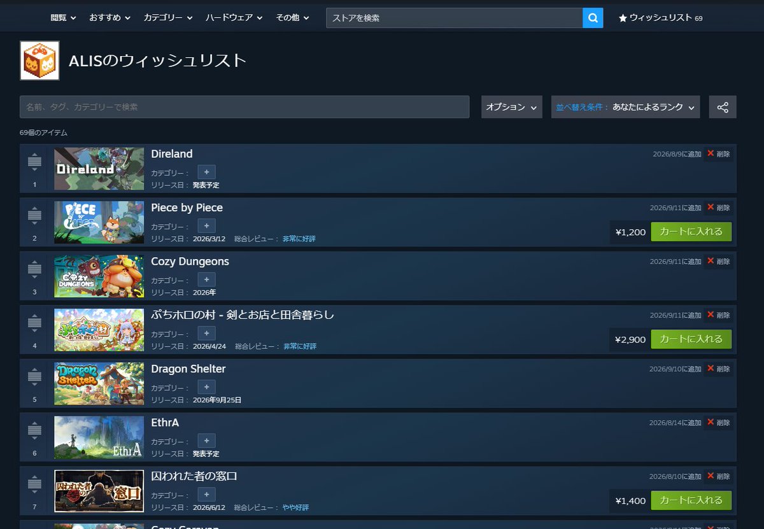Click the 69個のアイテム count text
The width and height of the screenshot is (764, 529).
[43, 132]
